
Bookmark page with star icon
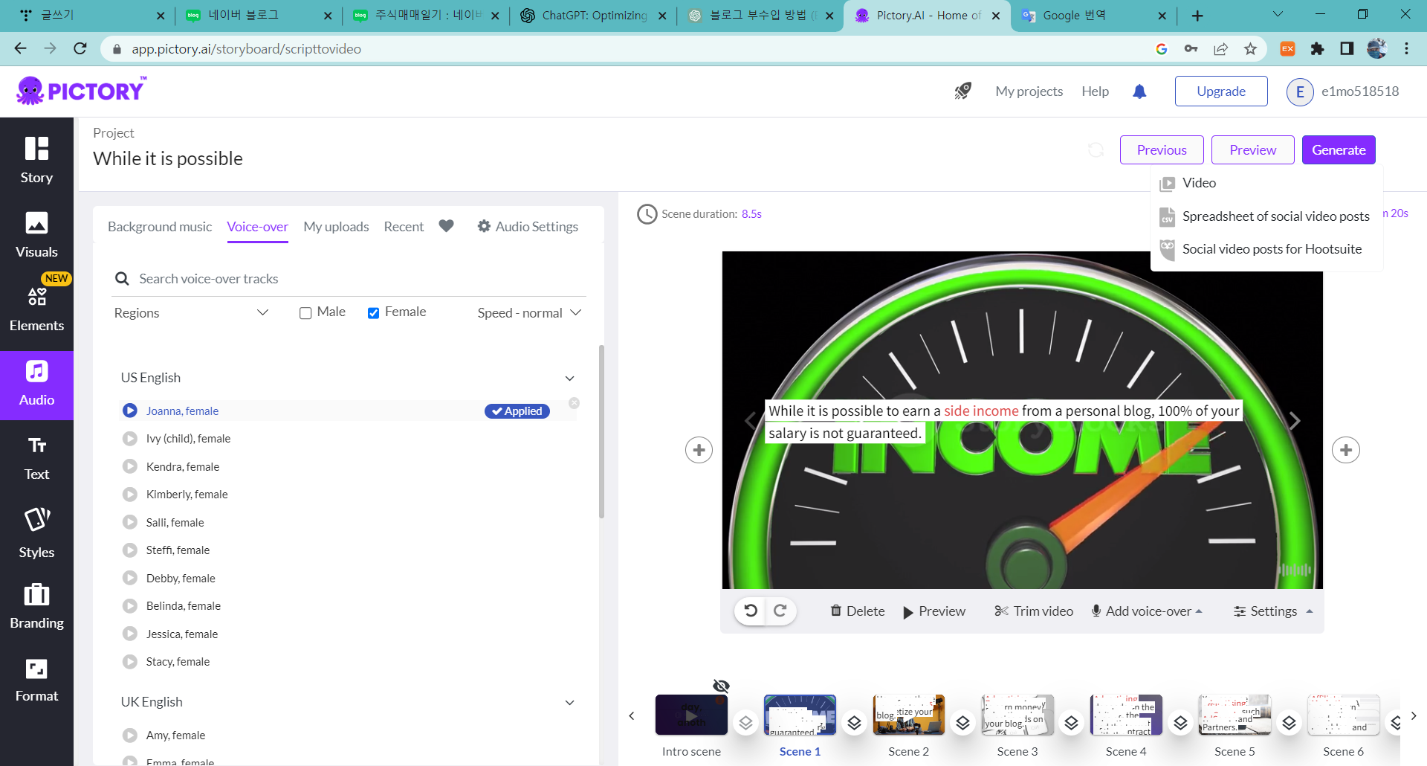tap(1250, 49)
